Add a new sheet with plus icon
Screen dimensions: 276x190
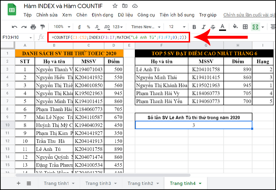point(19,183)
